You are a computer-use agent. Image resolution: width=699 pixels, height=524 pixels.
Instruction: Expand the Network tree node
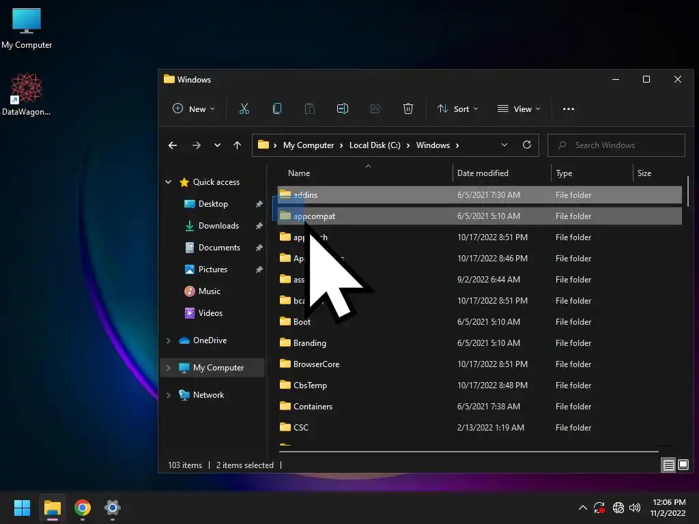tap(168, 395)
